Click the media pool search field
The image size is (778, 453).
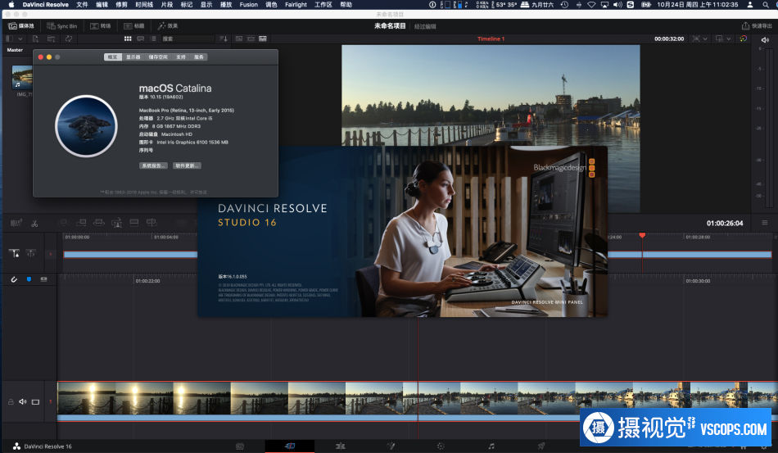point(187,39)
